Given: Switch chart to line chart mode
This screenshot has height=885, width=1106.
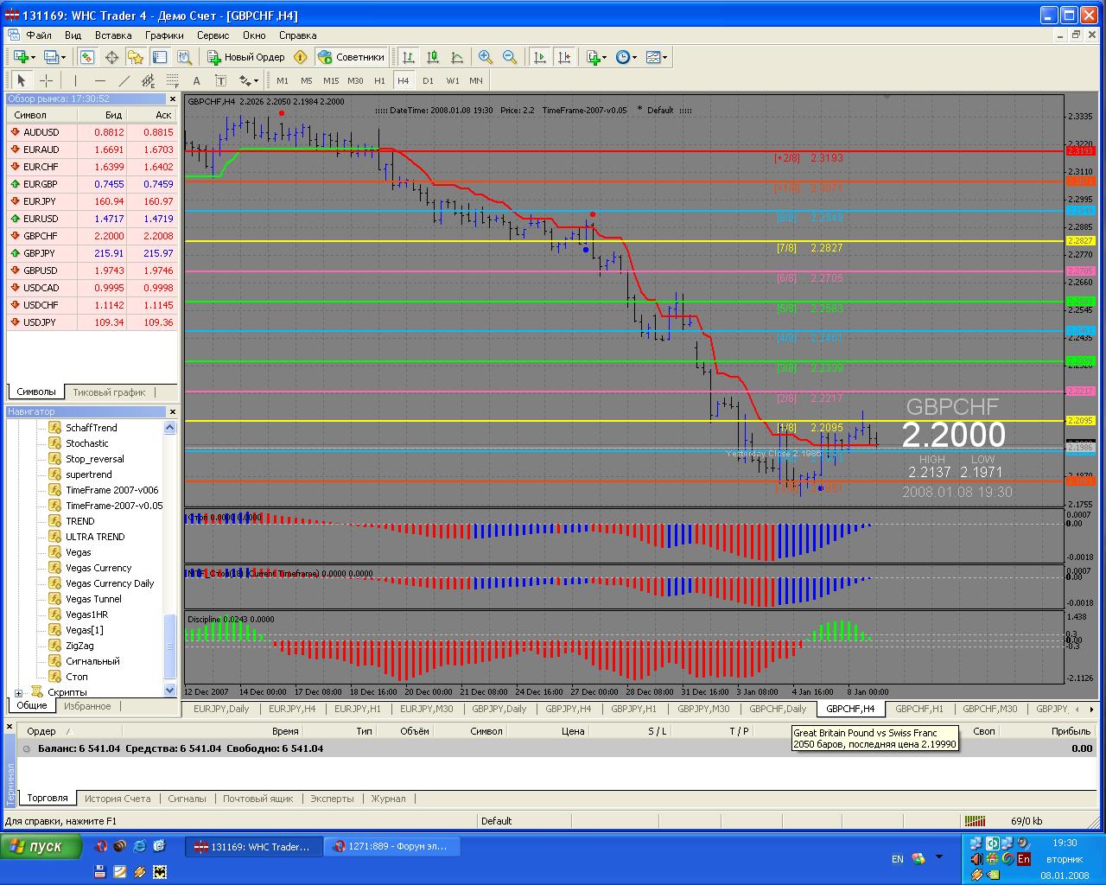Looking at the screenshot, I should point(457,57).
